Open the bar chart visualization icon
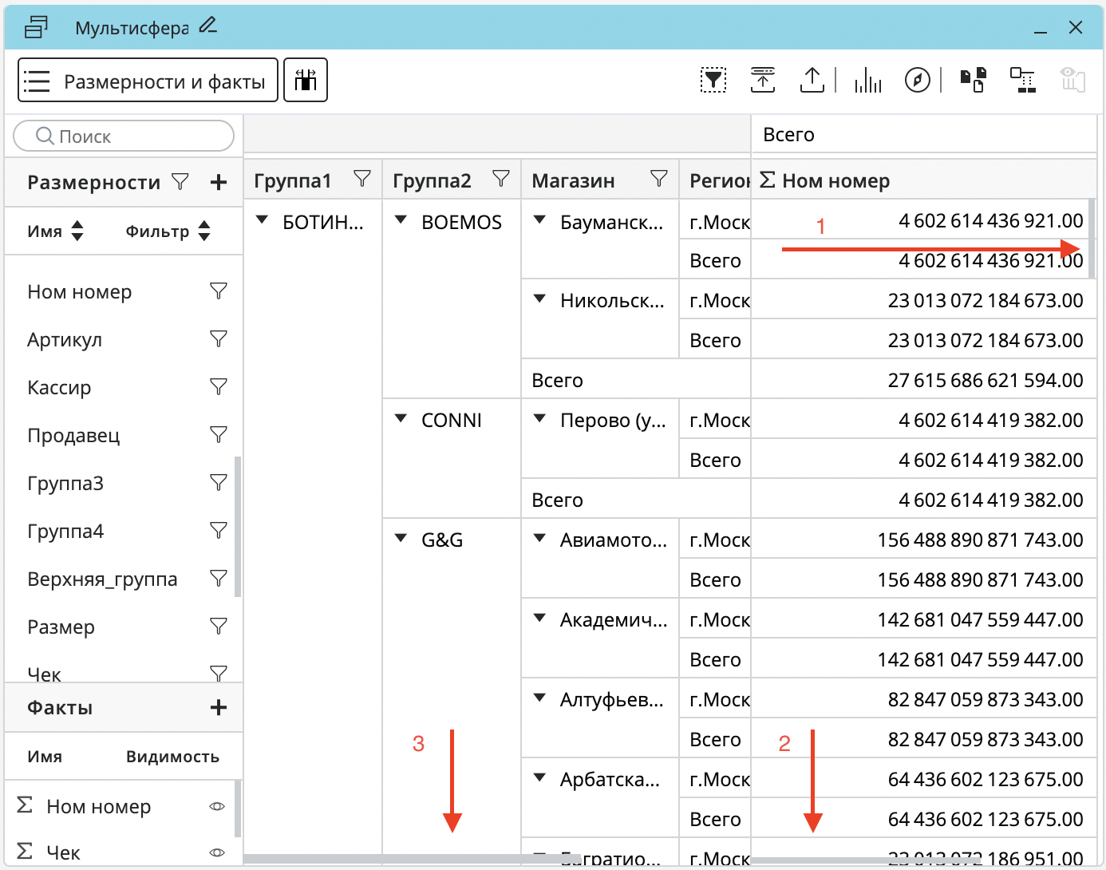Viewport: 1106px width, 870px height. click(867, 80)
